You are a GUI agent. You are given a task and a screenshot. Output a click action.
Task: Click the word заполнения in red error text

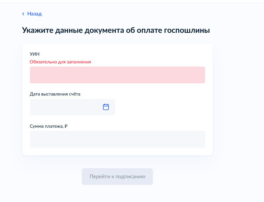click(79, 62)
